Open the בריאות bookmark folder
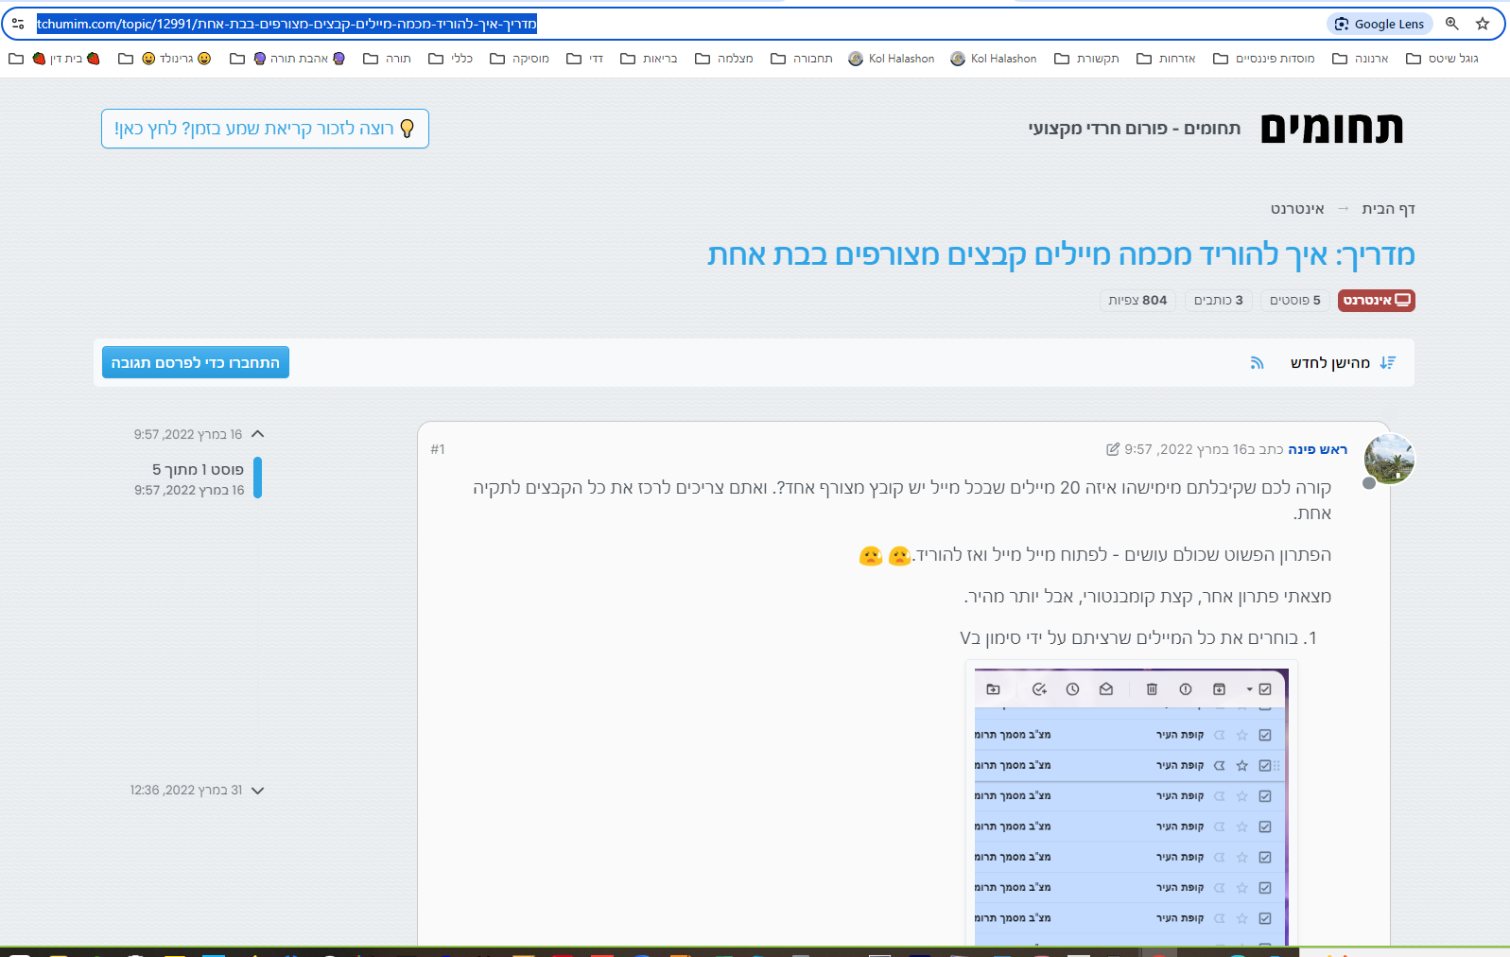1510x957 pixels. pos(649,59)
